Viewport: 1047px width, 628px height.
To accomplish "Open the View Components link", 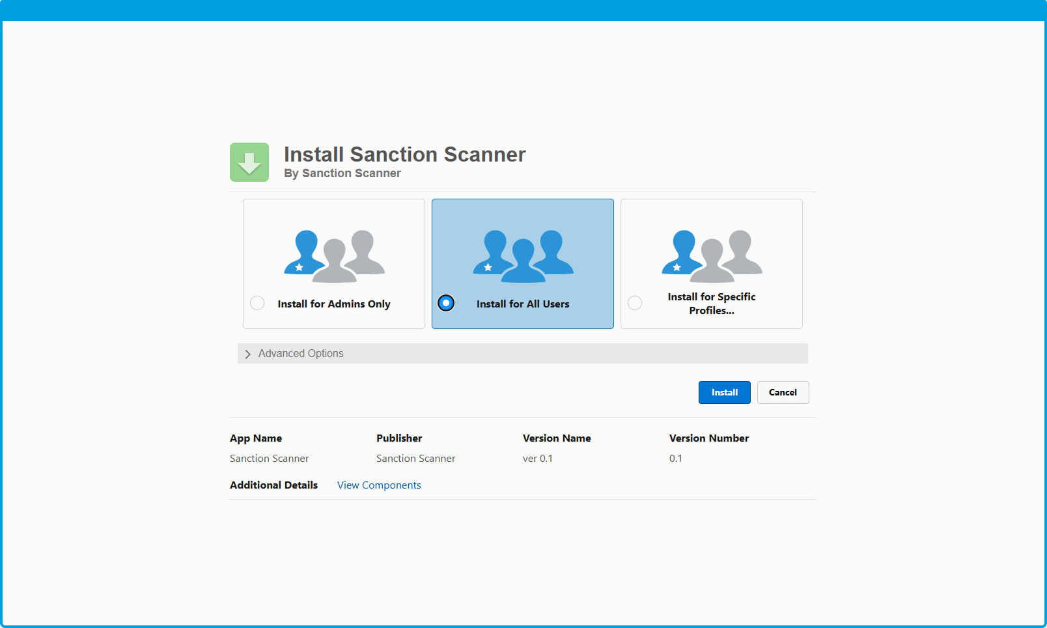I will coord(379,485).
